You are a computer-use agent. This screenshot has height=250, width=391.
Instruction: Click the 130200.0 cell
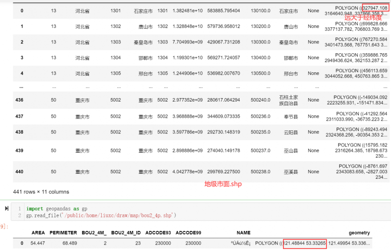coord(261,26)
